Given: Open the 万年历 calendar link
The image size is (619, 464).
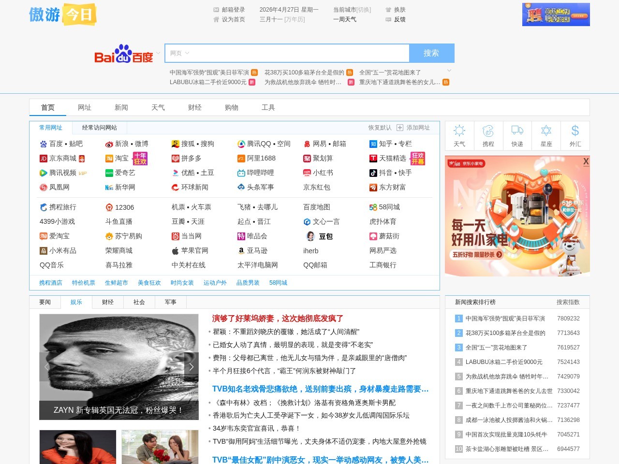Looking at the screenshot, I should pyautogui.click(x=295, y=19).
